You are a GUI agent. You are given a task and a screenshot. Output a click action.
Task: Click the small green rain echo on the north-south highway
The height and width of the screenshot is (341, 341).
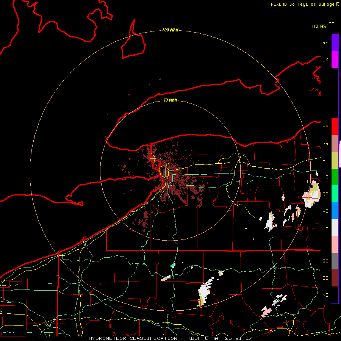click(173, 265)
